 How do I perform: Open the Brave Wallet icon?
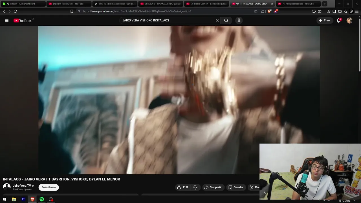(x=340, y=11)
